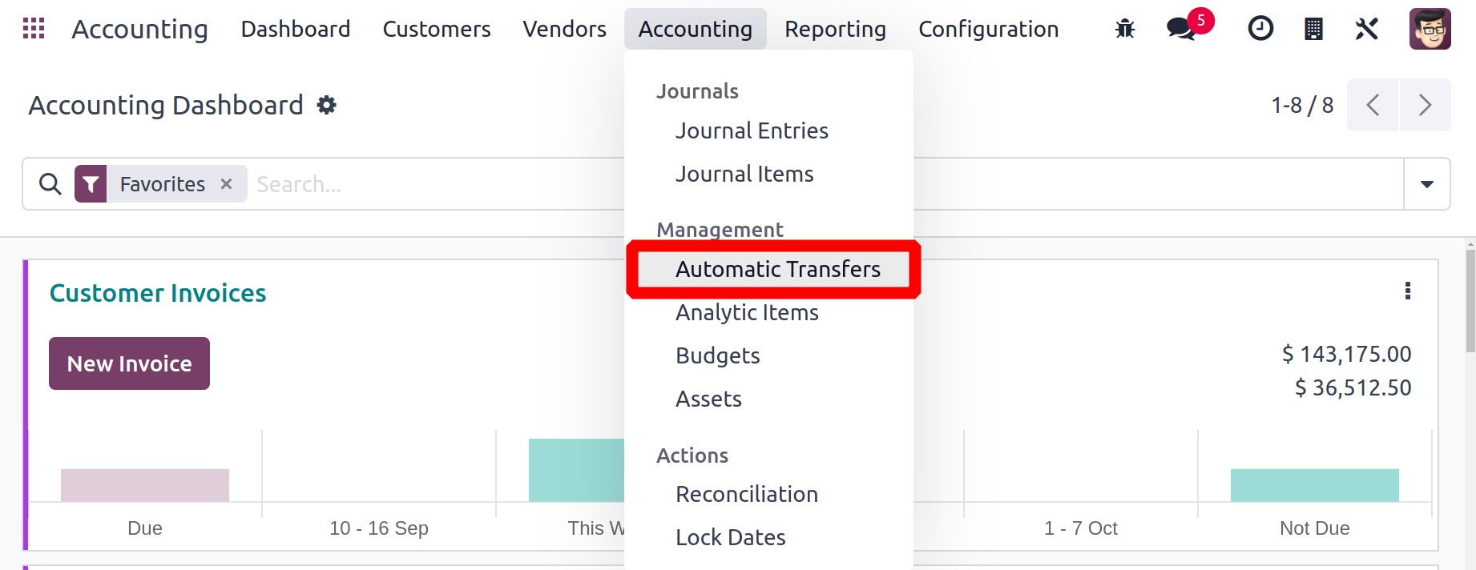Screen dimensions: 1476x570
Task: Open the apps grid home menu
Action: (x=34, y=29)
